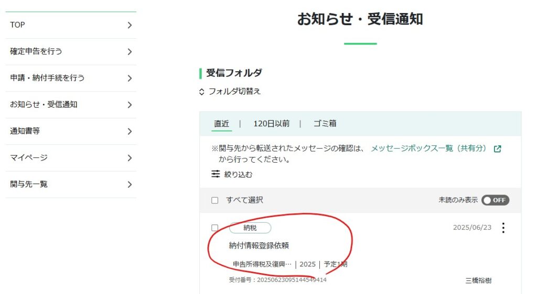Image resolution: width=537 pixels, height=294 pixels.
Task: Open 通知書等 in the sidebar
Action: click(x=71, y=131)
